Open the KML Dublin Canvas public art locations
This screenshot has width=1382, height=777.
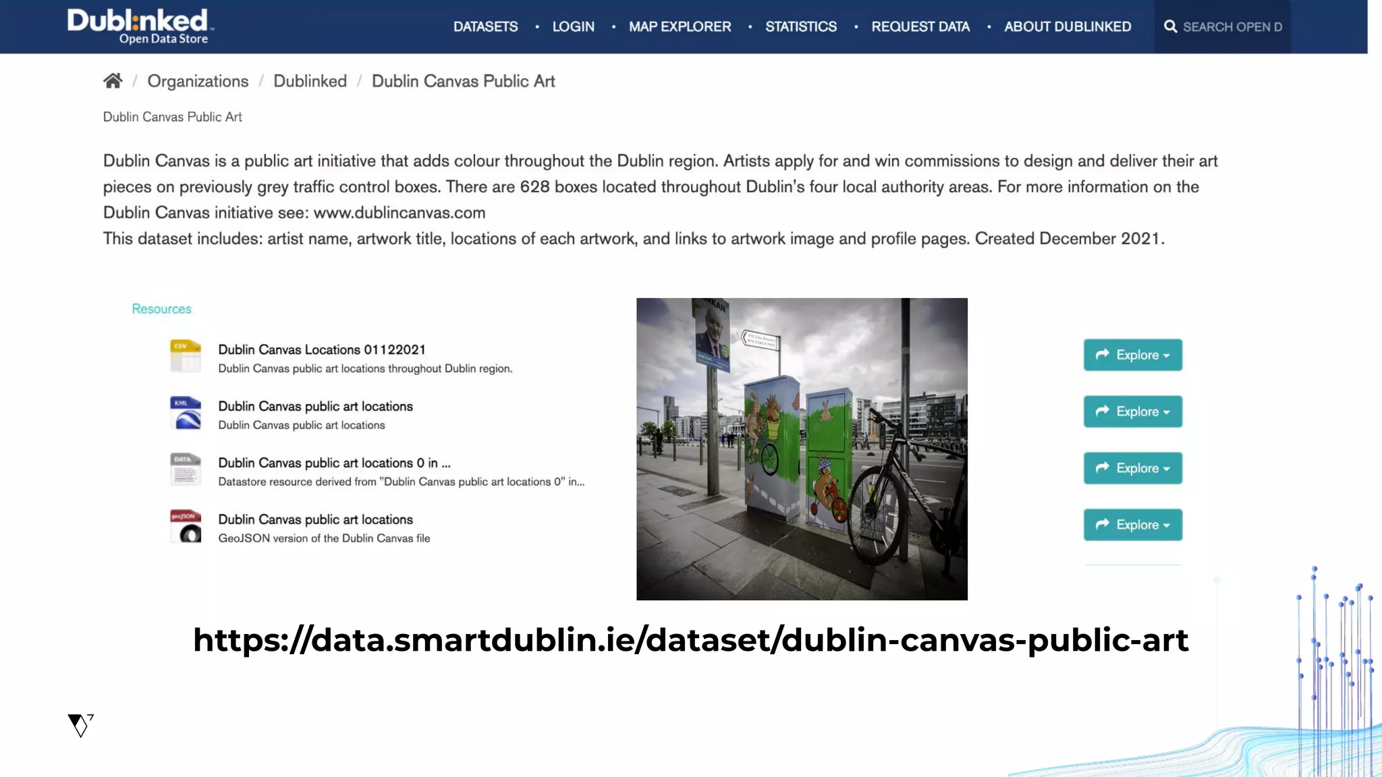coord(315,406)
